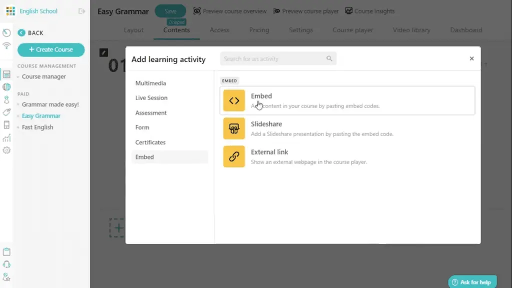Click the clipboard icon at sidebar bottom
512x288 pixels.
click(6, 252)
